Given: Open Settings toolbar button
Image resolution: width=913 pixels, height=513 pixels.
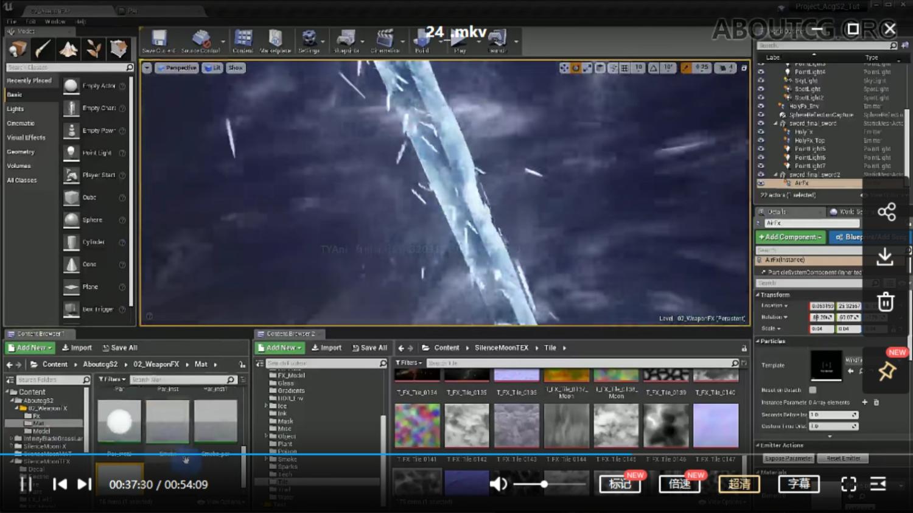Looking at the screenshot, I should click(309, 41).
